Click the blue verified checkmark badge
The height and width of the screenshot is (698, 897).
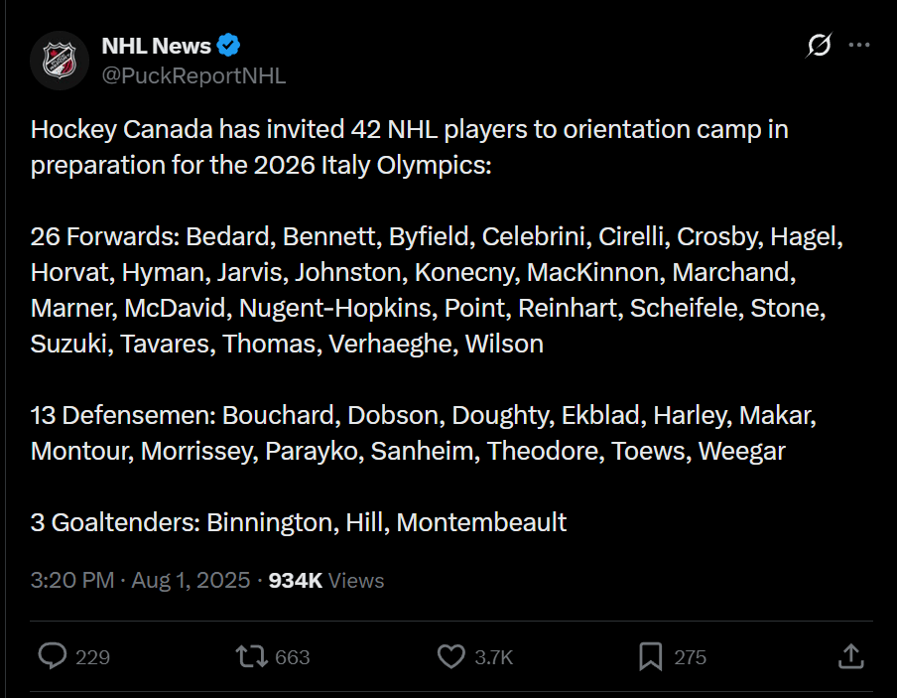229,46
